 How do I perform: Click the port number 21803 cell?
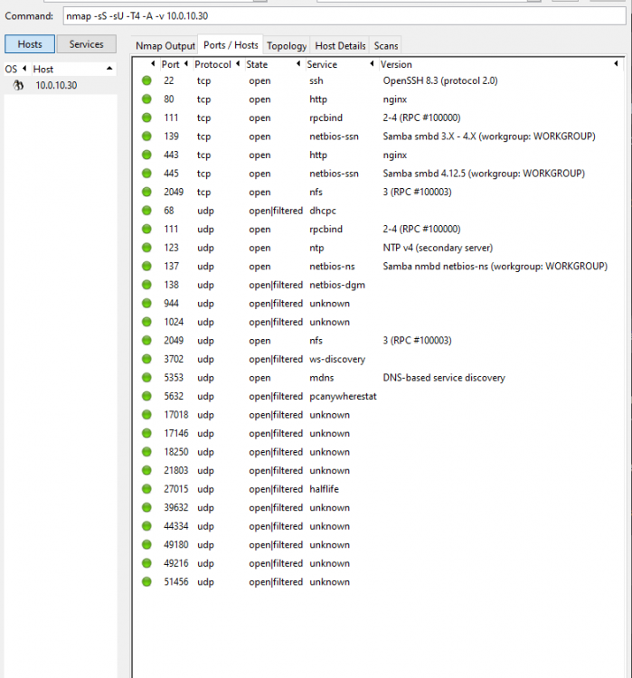click(x=176, y=470)
